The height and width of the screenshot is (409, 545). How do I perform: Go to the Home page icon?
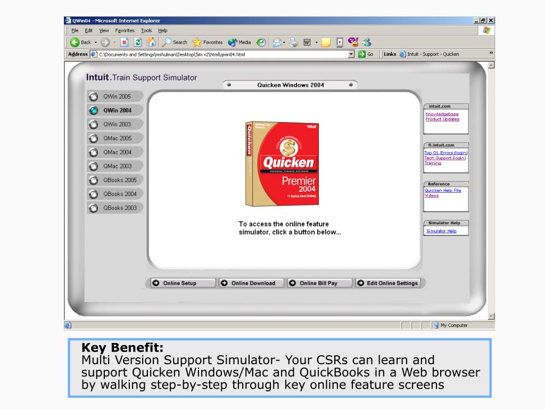coord(151,43)
